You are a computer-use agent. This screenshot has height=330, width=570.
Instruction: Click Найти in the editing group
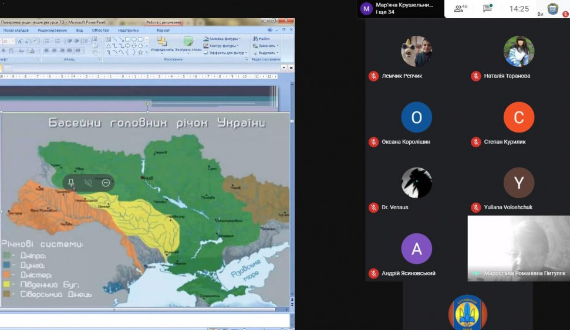click(261, 39)
